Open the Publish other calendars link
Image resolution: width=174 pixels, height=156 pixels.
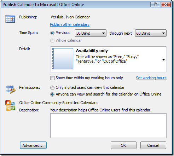point(70,24)
